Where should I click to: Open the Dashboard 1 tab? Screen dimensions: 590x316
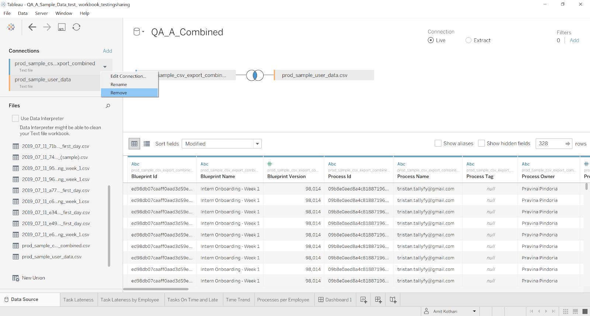[335, 300]
